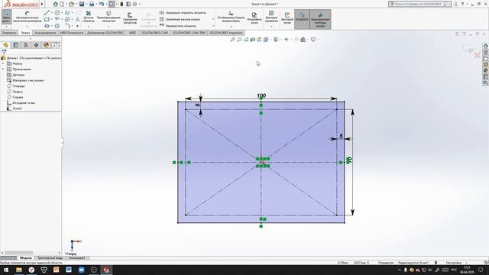Image resolution: width=489 pixels, height=275 pixels.
Task: Select the Slot sketch tool
Action: (x=47, y=26)
